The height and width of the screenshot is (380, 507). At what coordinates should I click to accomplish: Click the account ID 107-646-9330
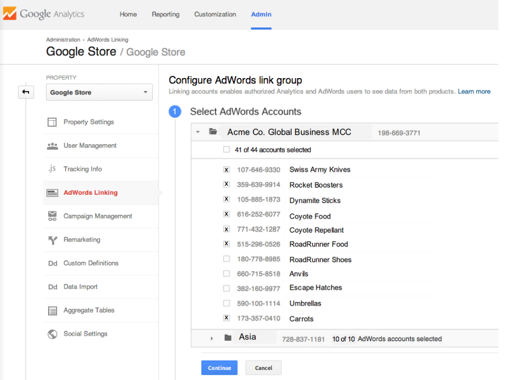(x=259, y=169)
